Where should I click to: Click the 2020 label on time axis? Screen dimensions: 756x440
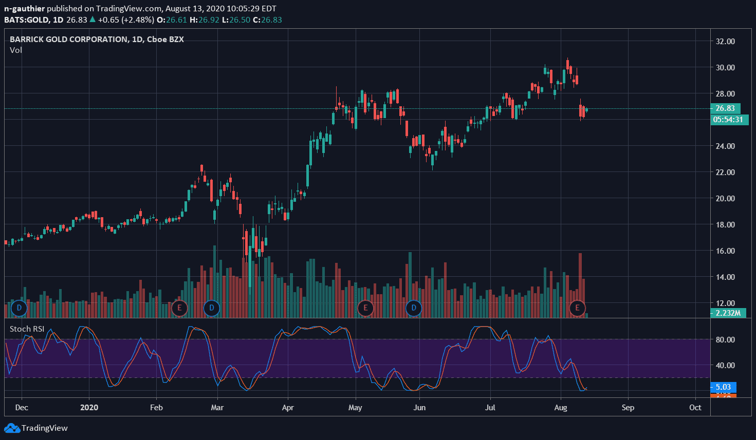[89, 408]
